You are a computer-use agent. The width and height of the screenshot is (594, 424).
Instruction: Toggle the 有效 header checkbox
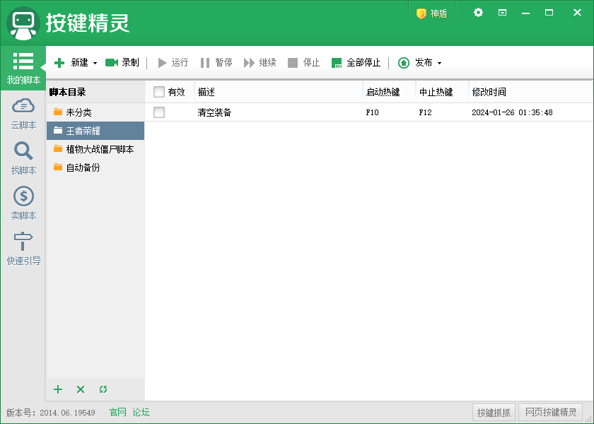159,91
